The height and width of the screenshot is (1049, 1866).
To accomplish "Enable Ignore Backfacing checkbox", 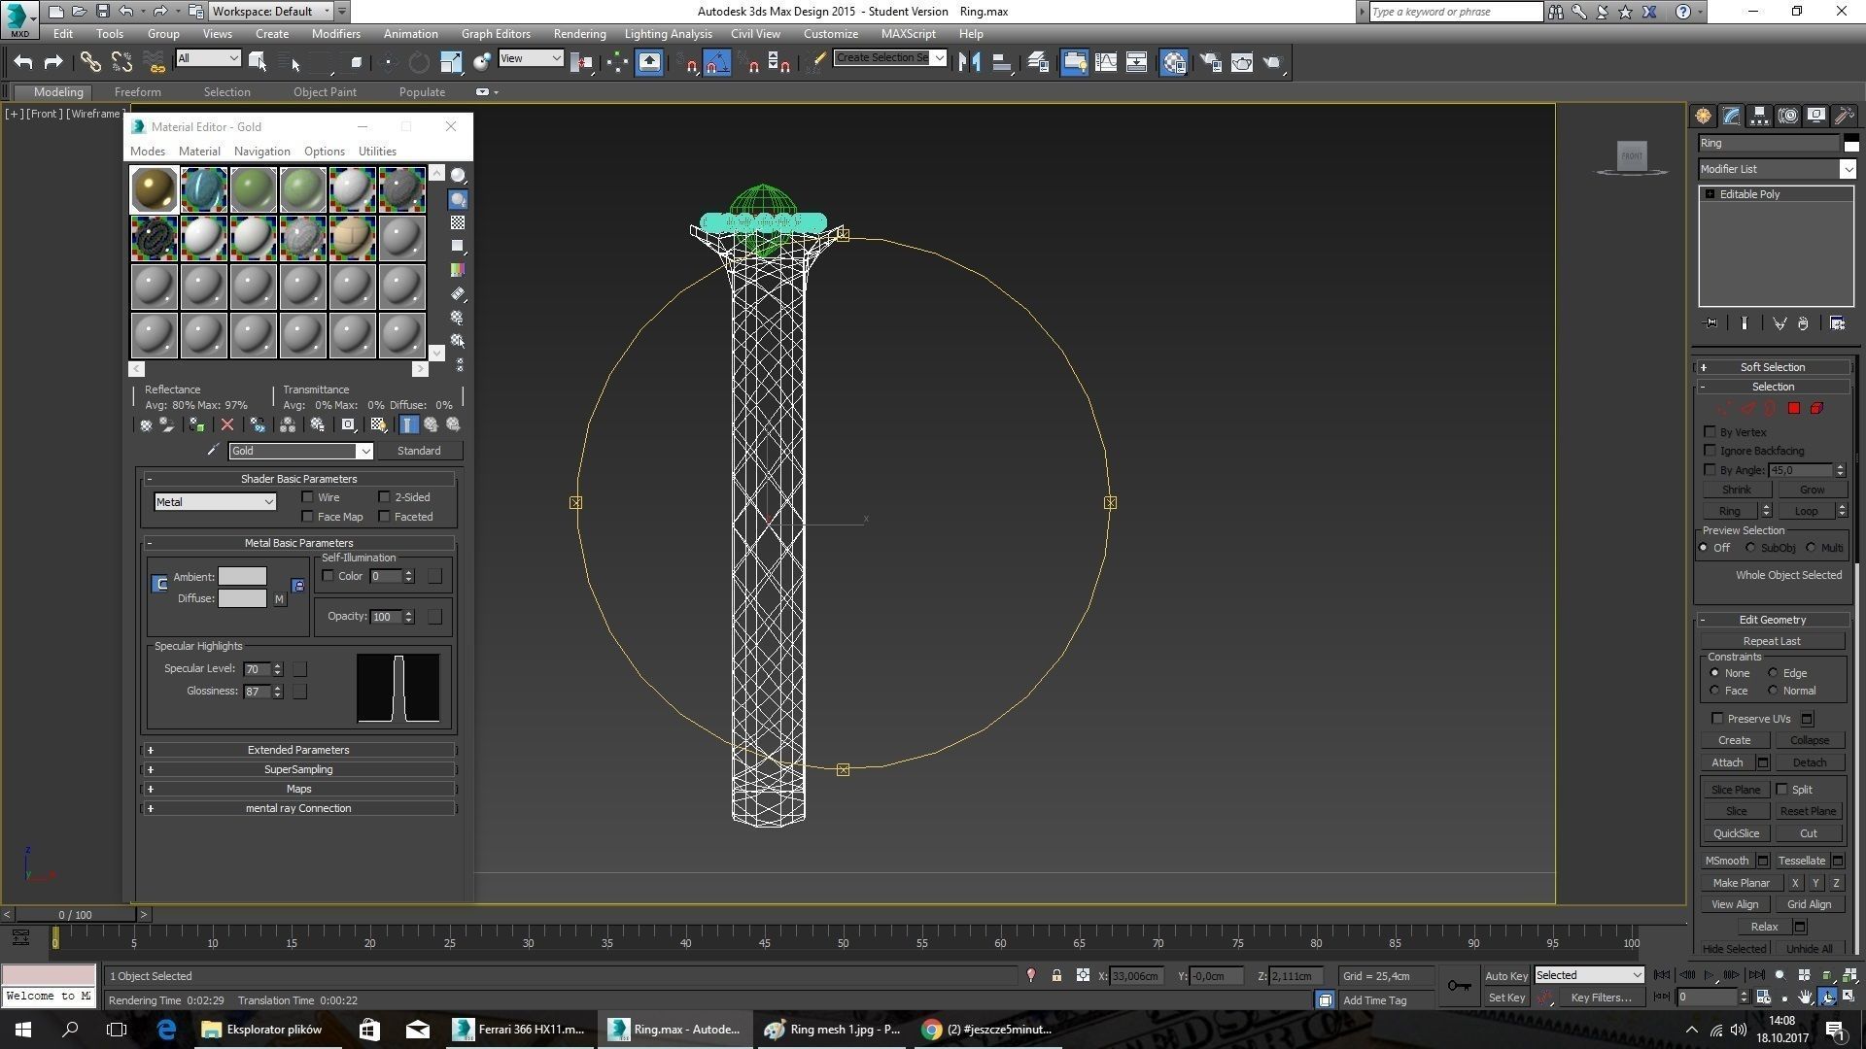I will tap(1710, 450).
